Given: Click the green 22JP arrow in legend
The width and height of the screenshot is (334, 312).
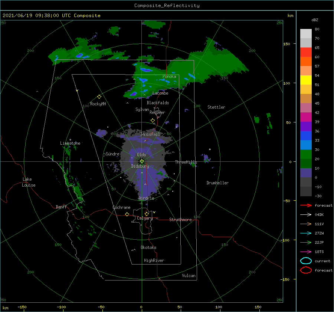Looking at the screenshot, I should (x=306, y=242).
